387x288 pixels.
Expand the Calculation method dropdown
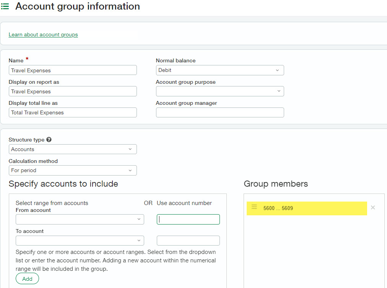tap(73, 170)
